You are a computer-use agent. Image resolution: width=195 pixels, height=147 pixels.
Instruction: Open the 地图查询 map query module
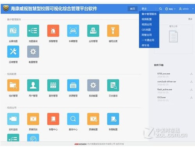(x=33, y=31)
